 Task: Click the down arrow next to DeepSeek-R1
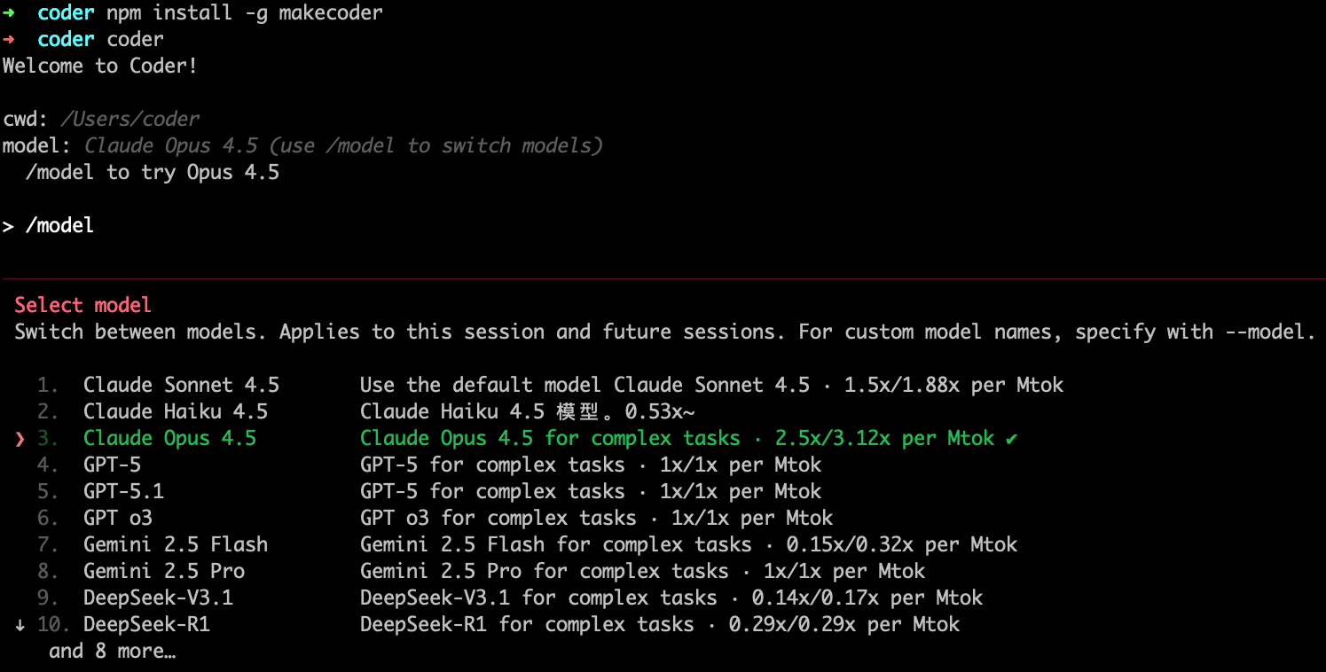pos(20,625)
